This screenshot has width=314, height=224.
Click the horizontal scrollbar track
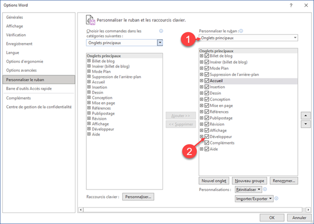(x=193, y=210)
